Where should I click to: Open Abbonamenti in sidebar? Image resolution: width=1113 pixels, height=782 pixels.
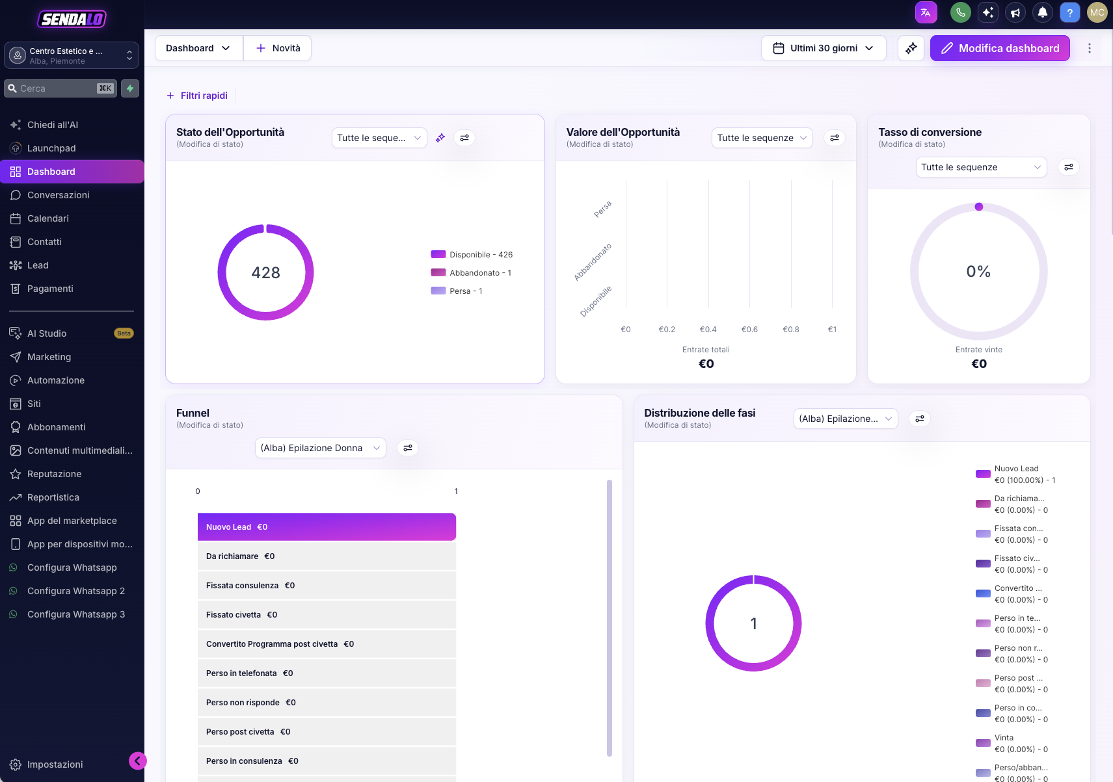(72, 427)
